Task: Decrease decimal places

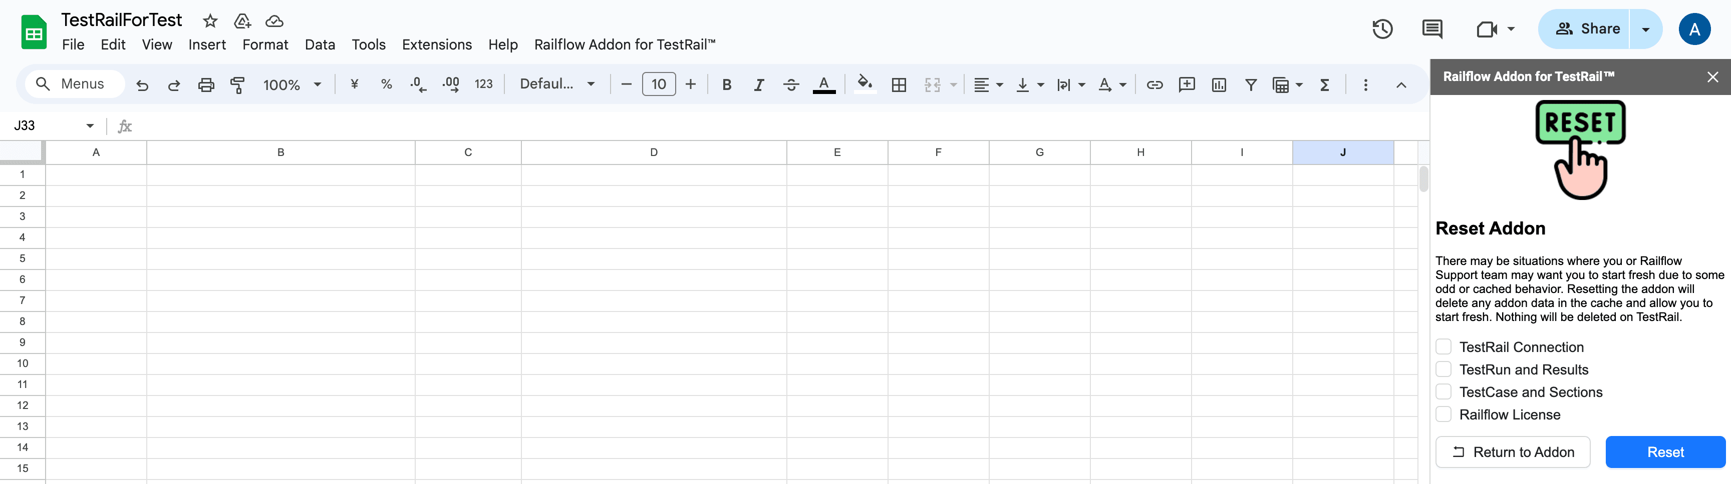Action: pyautogui.click(x=418, y=84)
